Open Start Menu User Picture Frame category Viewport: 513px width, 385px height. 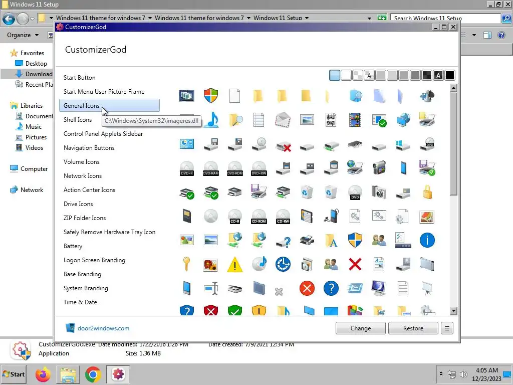click(x=104, y=92)
